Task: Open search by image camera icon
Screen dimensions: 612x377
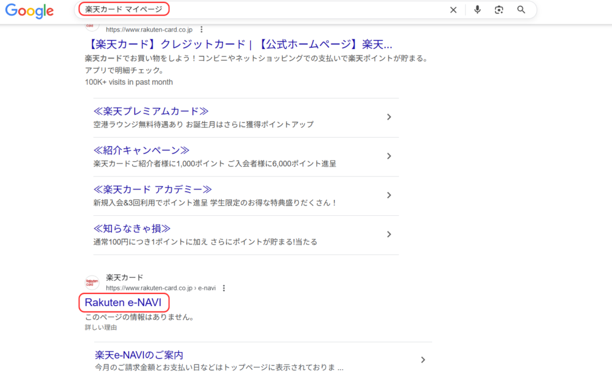Action: click(x=499, y=10)
